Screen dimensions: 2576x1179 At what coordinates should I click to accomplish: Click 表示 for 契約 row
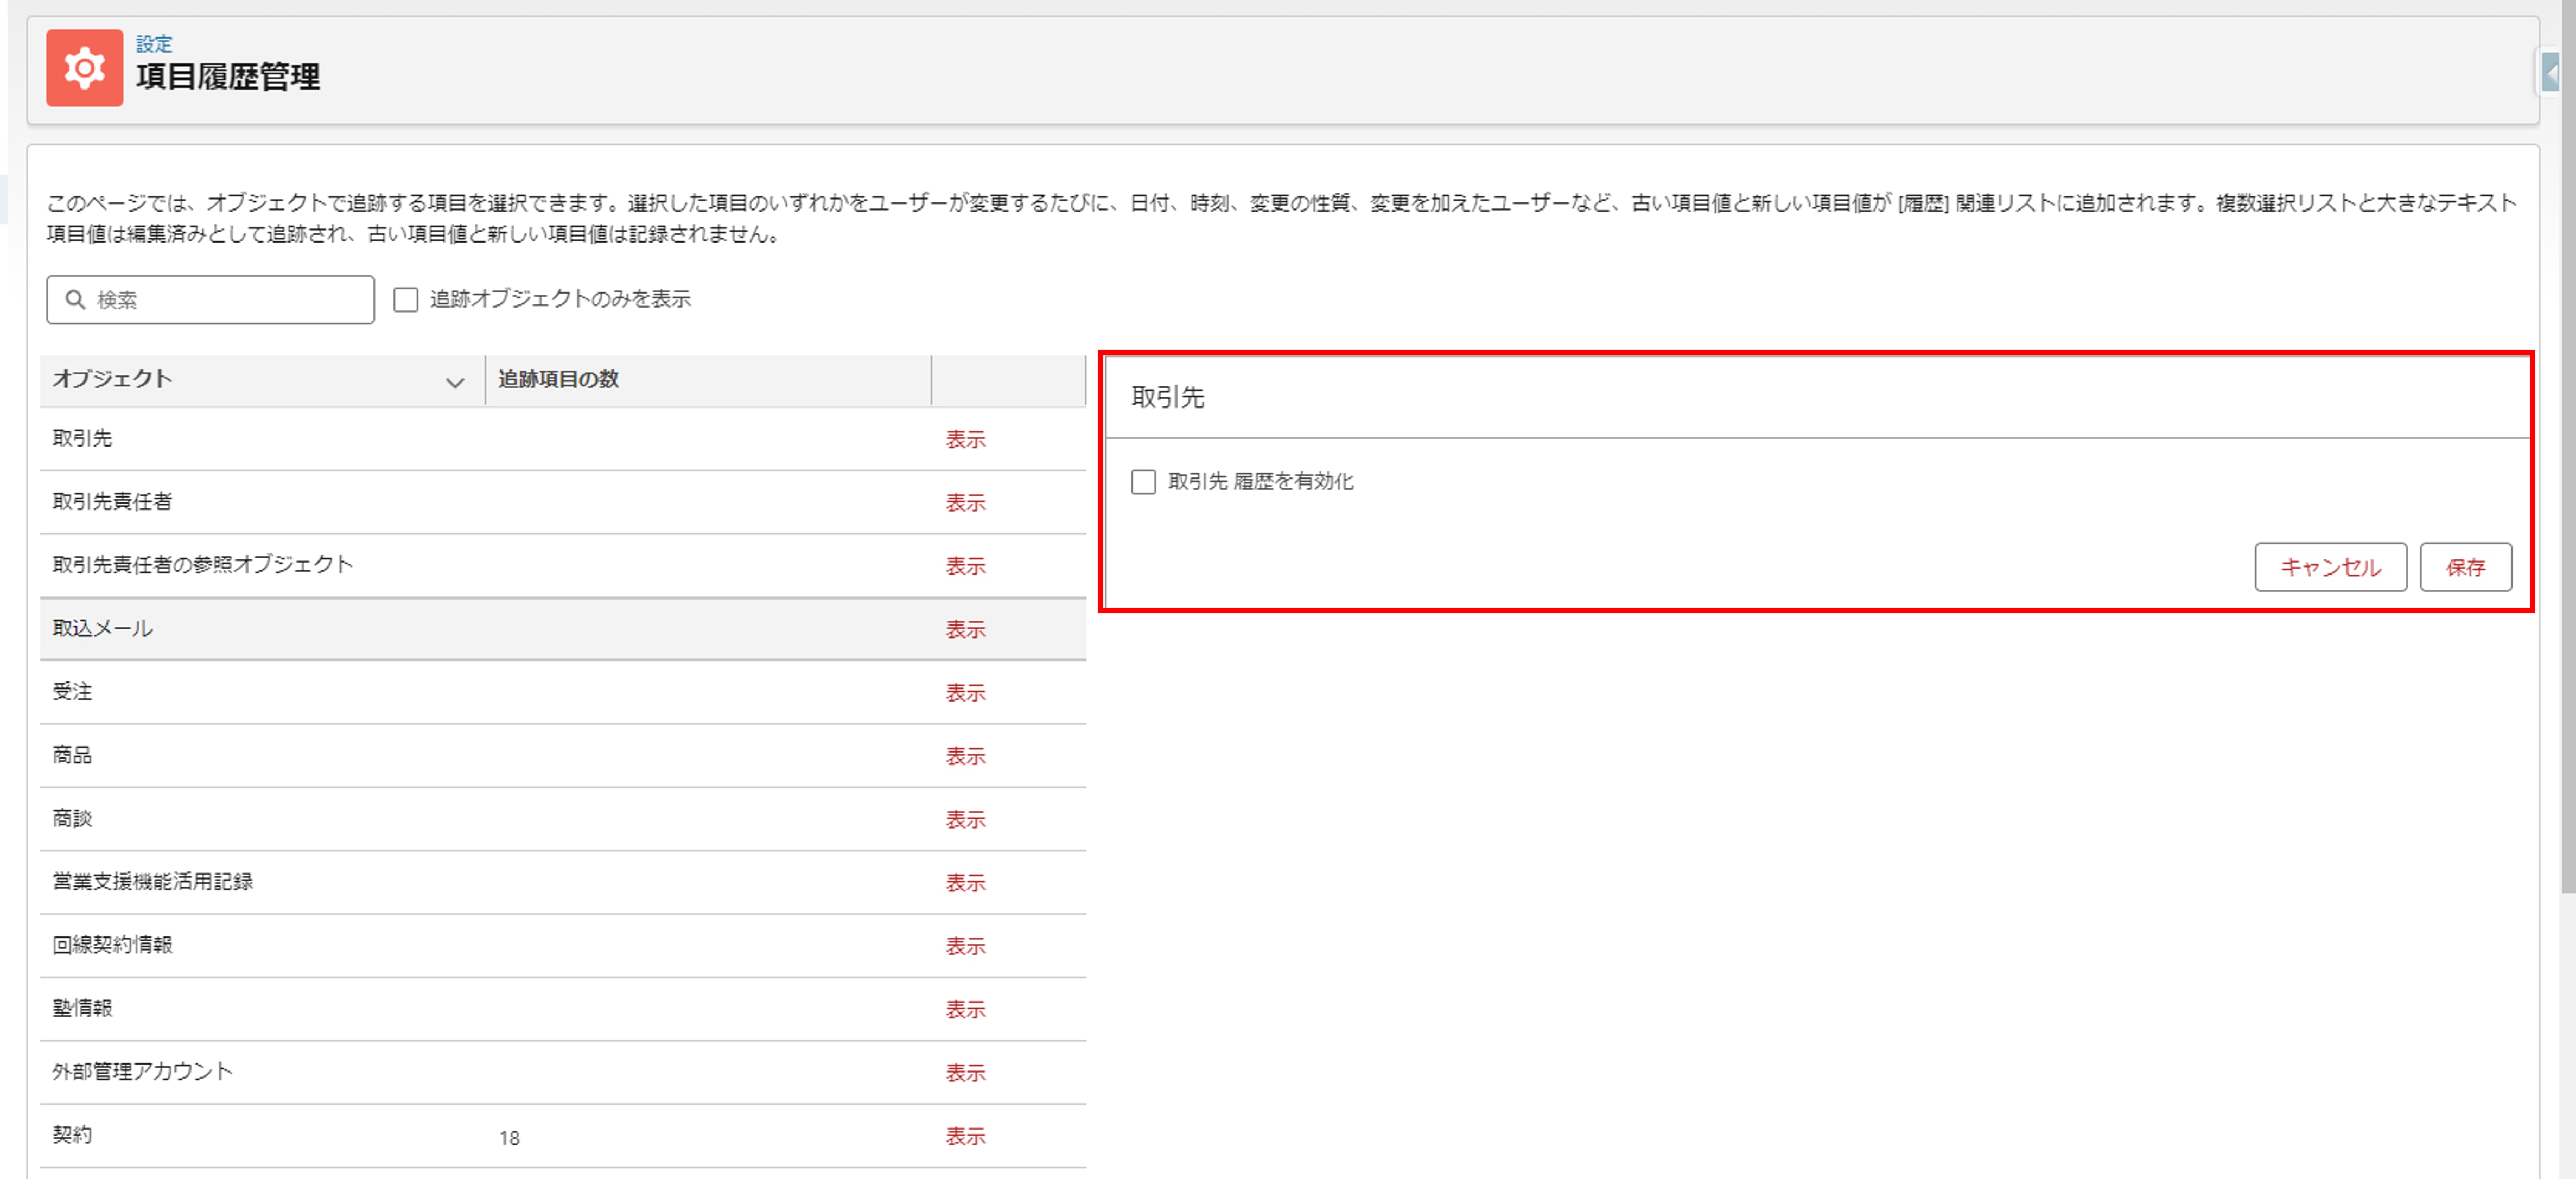[965, 1136]
